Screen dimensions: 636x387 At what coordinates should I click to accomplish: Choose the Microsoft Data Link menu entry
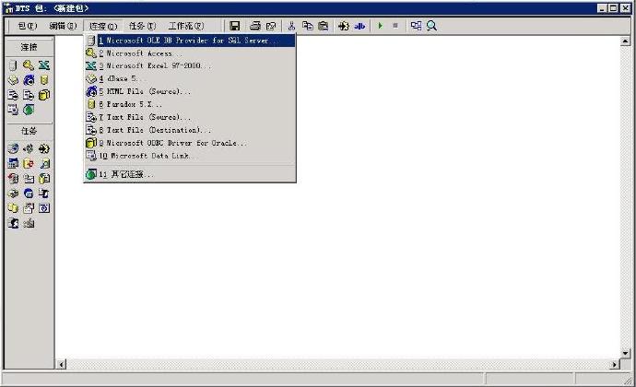[x=190, y=156]
